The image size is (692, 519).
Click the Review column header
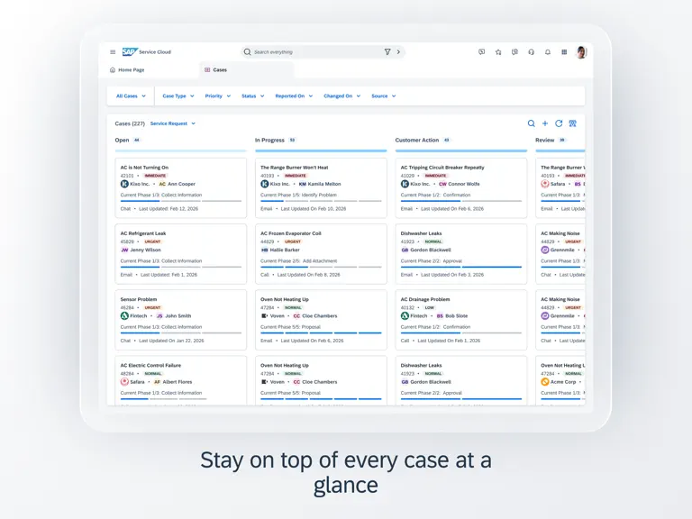[544, 141]
